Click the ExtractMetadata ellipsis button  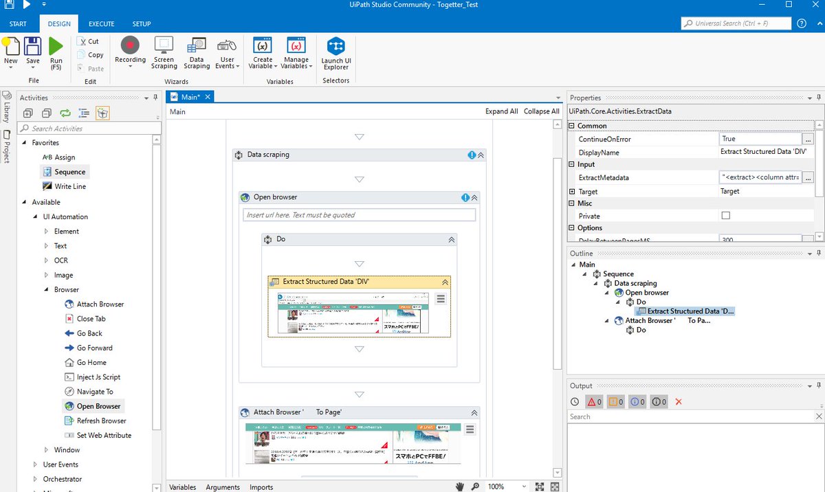click(808, 177)
